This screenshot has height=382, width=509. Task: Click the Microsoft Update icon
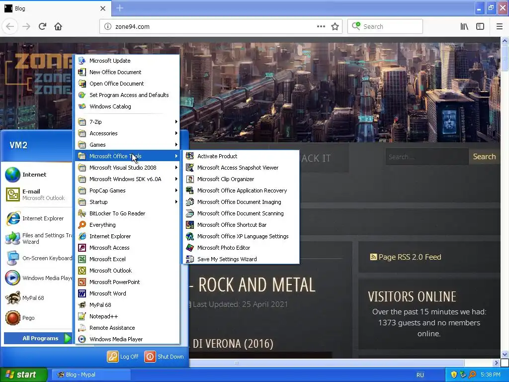tap(82, 61)
